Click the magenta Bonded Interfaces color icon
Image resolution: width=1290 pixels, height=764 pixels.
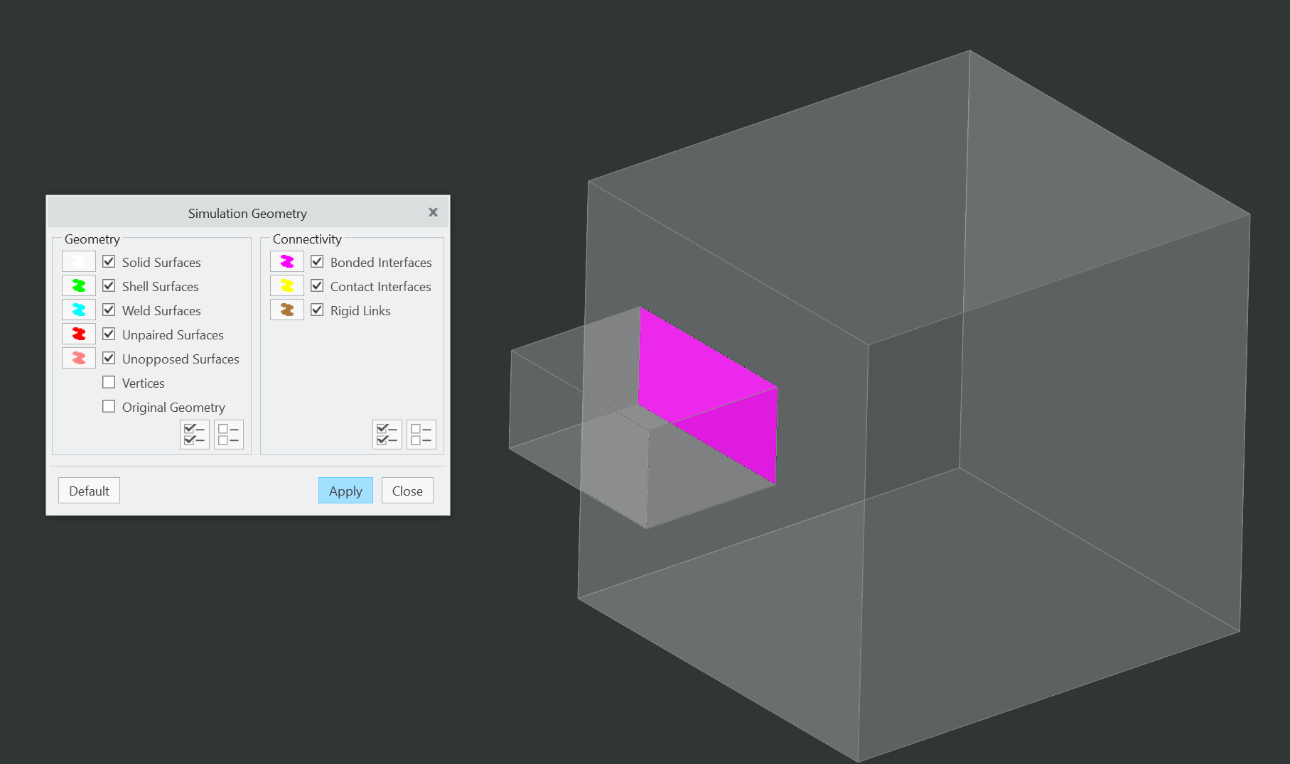coord(286,261)
